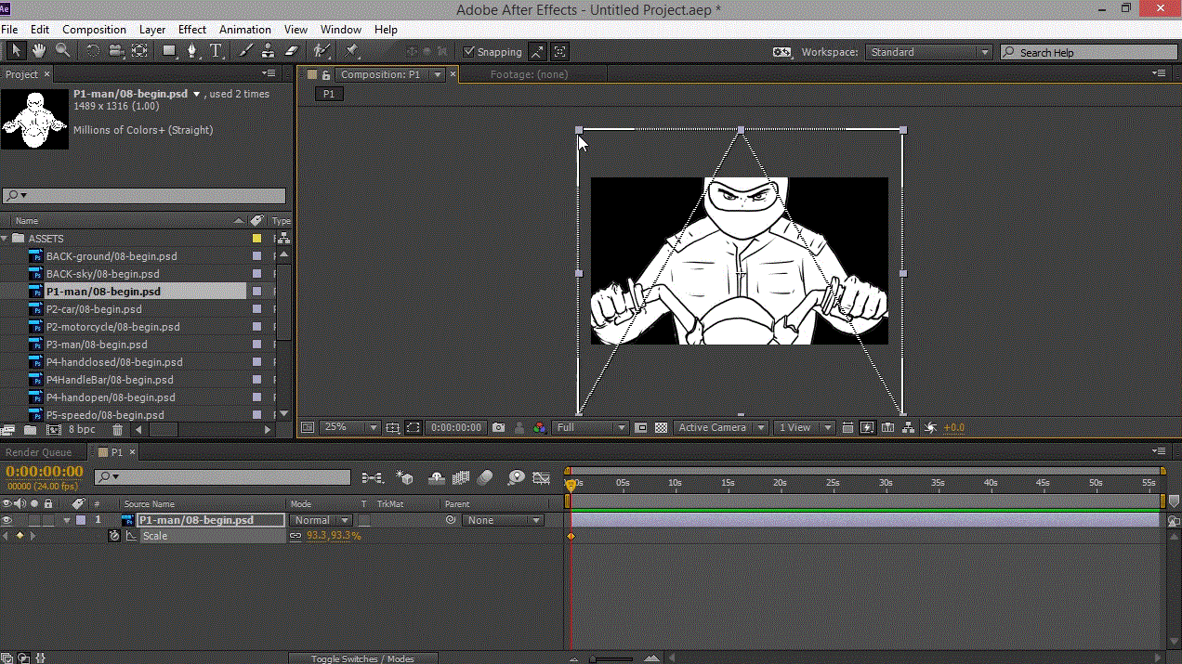Collapse layer 1 properties triangle
Image resolution: width=1182 pixels, height=664 pixels.
[x=67, y=520]
